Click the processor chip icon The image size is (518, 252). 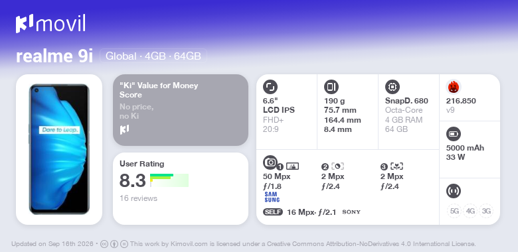tap(392, 87)
